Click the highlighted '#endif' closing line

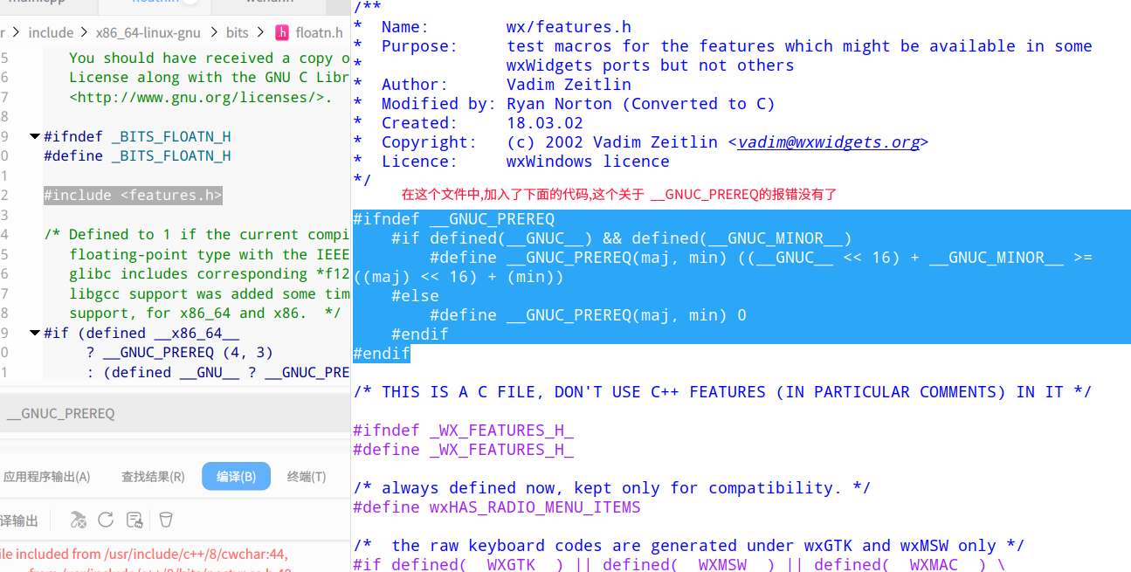point(382,354)
